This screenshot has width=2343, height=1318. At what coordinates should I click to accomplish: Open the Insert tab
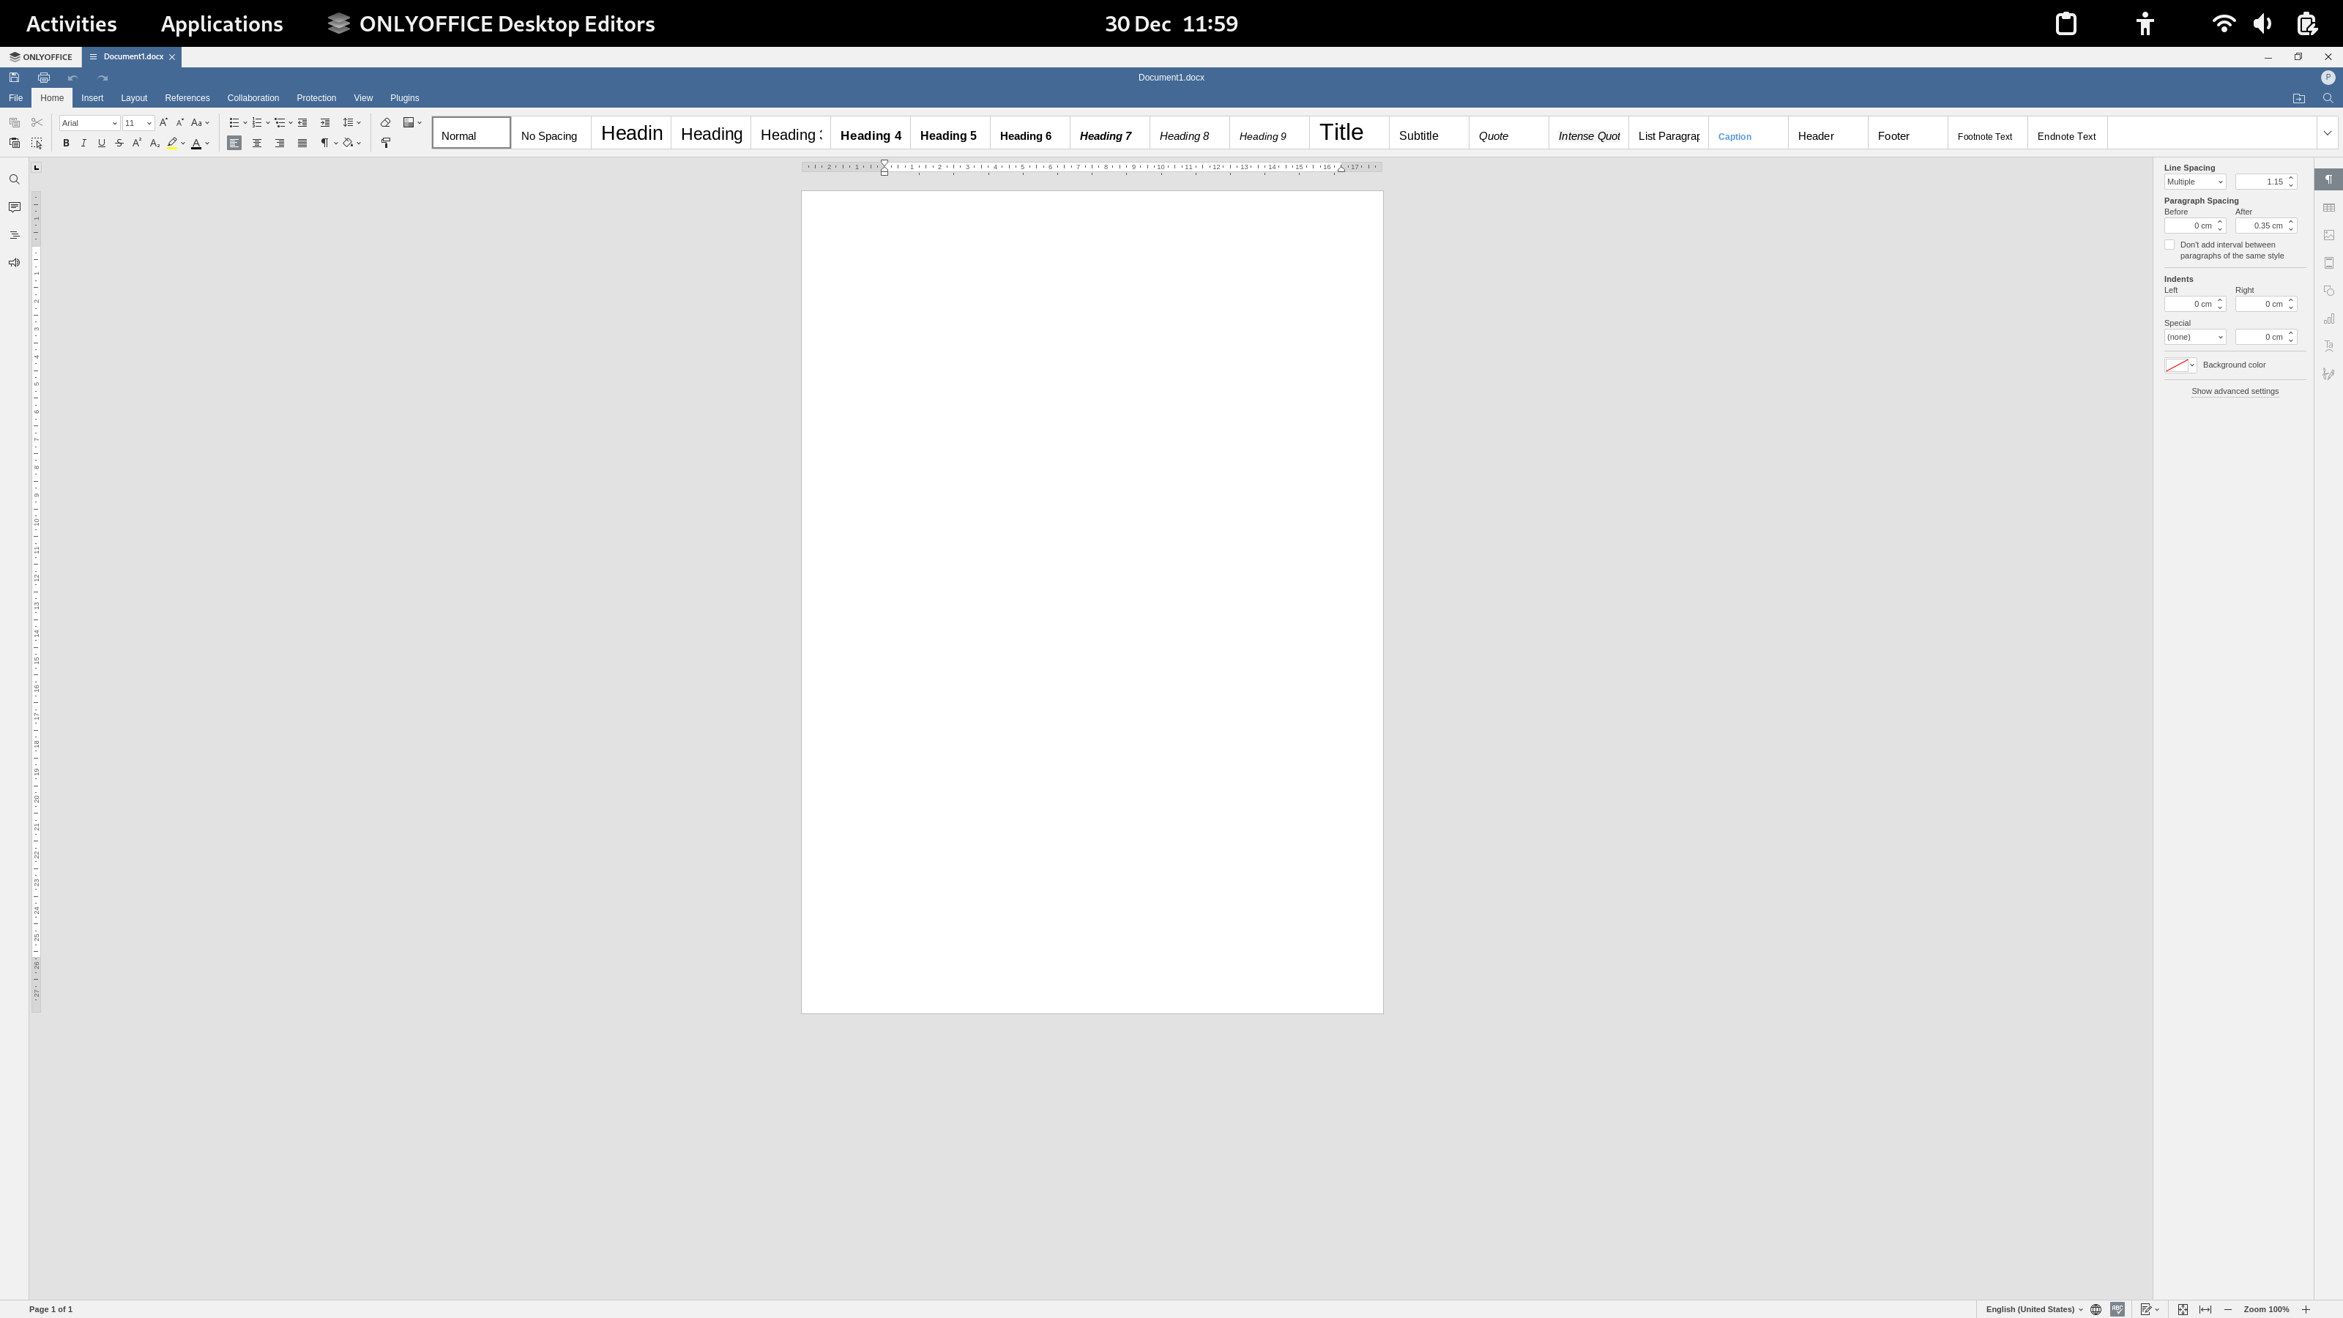[x=92, y=98]
